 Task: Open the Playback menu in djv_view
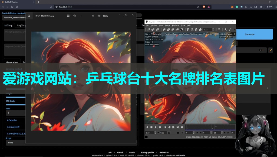point(175,25)
